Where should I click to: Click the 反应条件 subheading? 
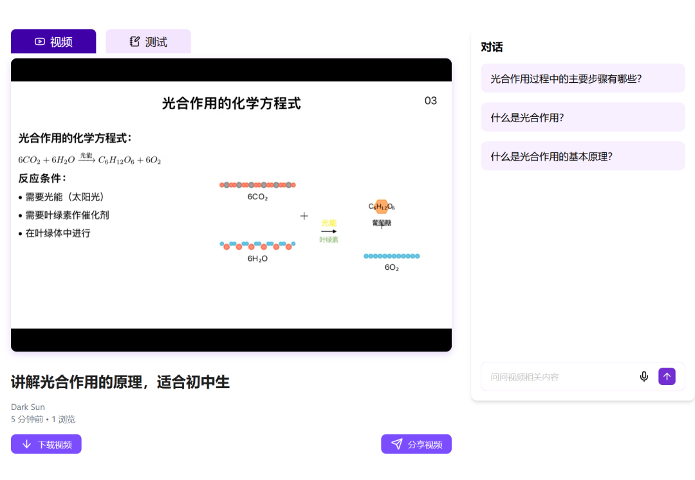[x=42, y=179]
